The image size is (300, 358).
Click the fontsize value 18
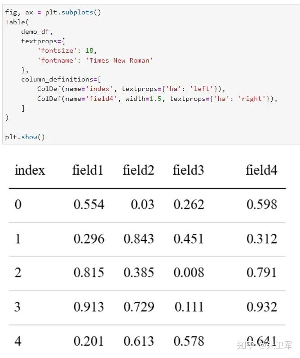click(x=89, y=50)
